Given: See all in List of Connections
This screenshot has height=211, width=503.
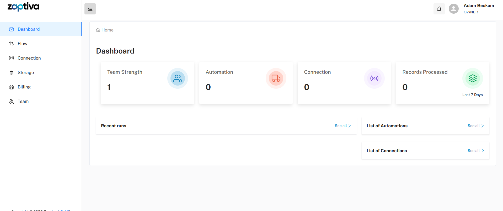Looking at the screenshot, I should pos(475,151).
